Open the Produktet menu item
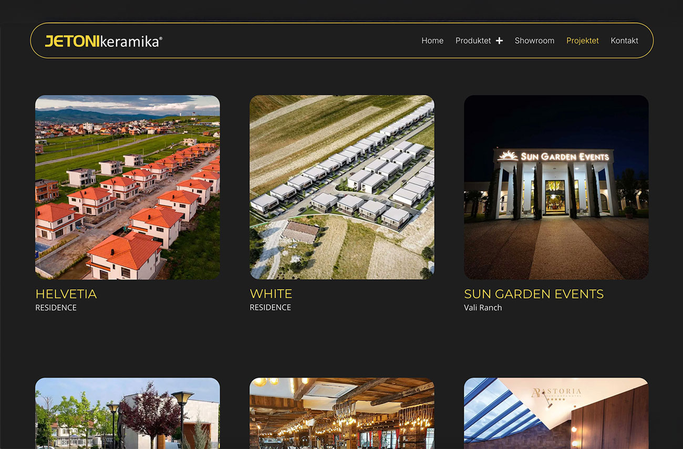683x449 pixels. click(473, 40)
